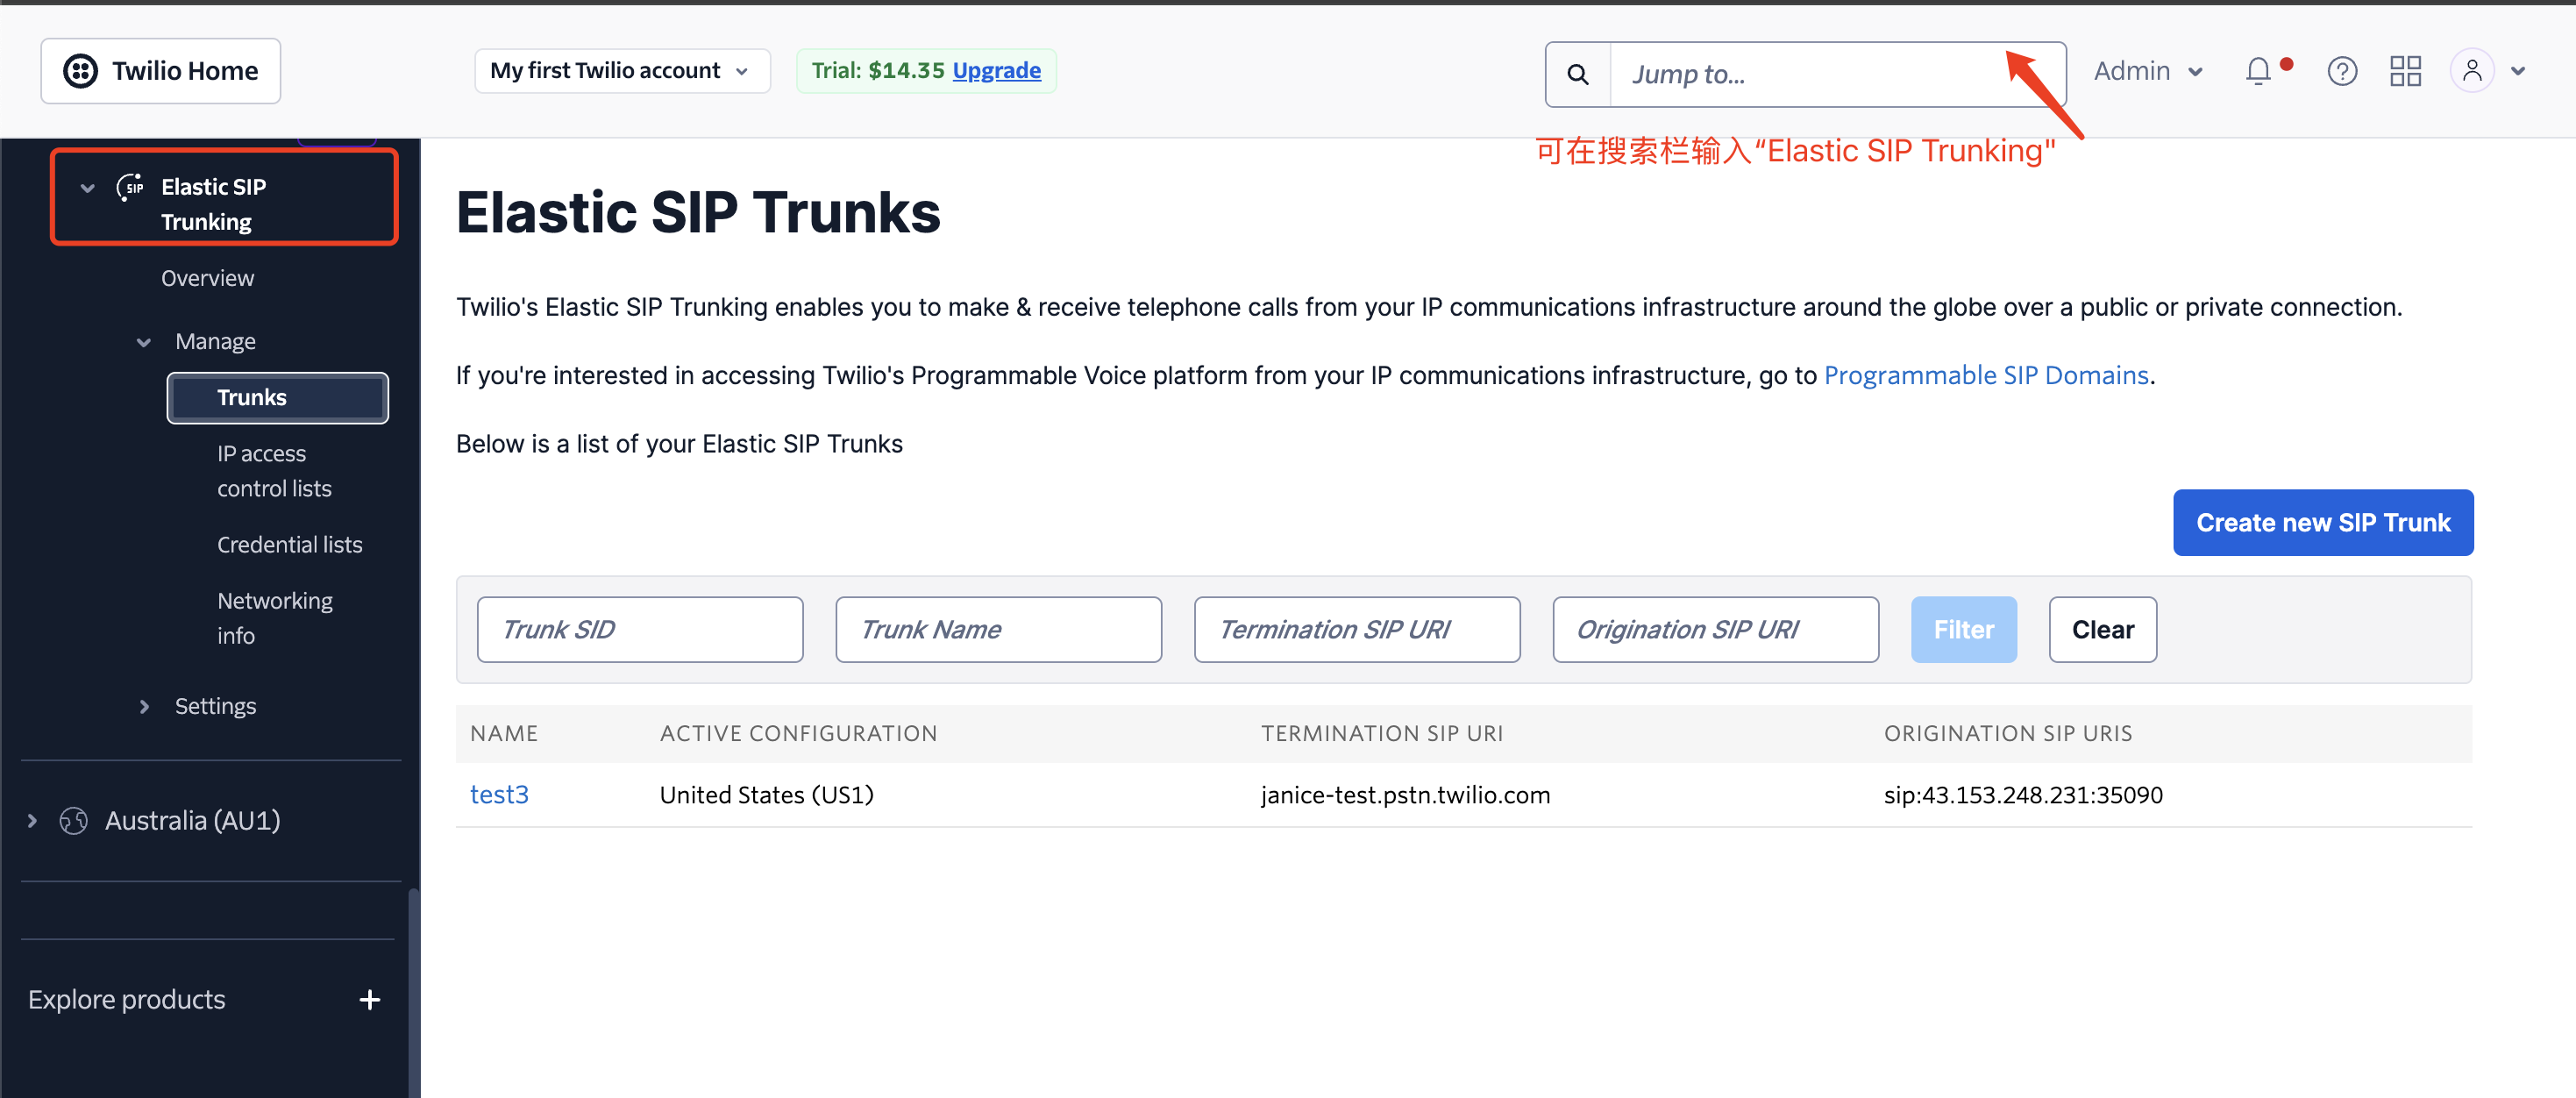This screenshot has width=2576, height=1098.
Task: Click the Upgrade trial link
Action: coord(996,71)
